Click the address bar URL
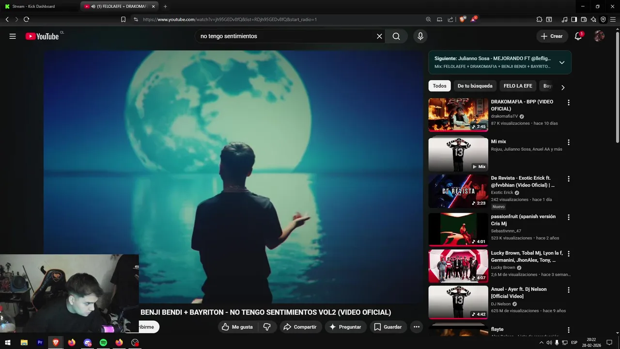Image resolution: width=620 pixels, height=349 pixels. (x=230, y=19)
